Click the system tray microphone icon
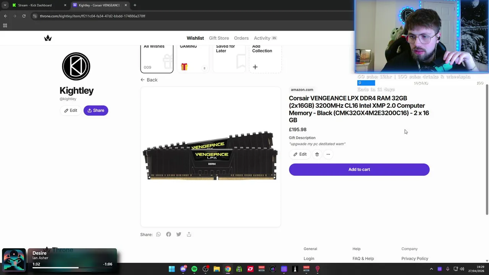This screenshot has height=275, width=489. click(x=448, y=269)
